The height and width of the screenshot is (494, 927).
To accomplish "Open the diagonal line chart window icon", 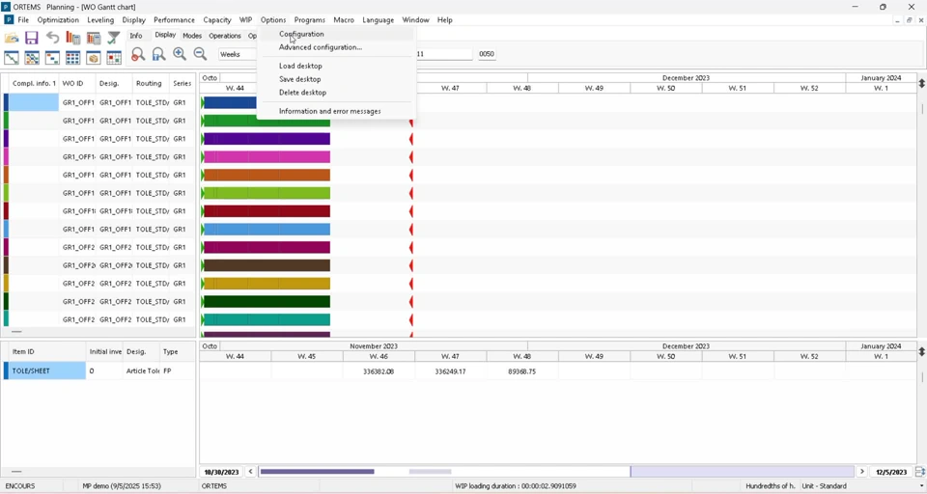I will pos(12,57).
